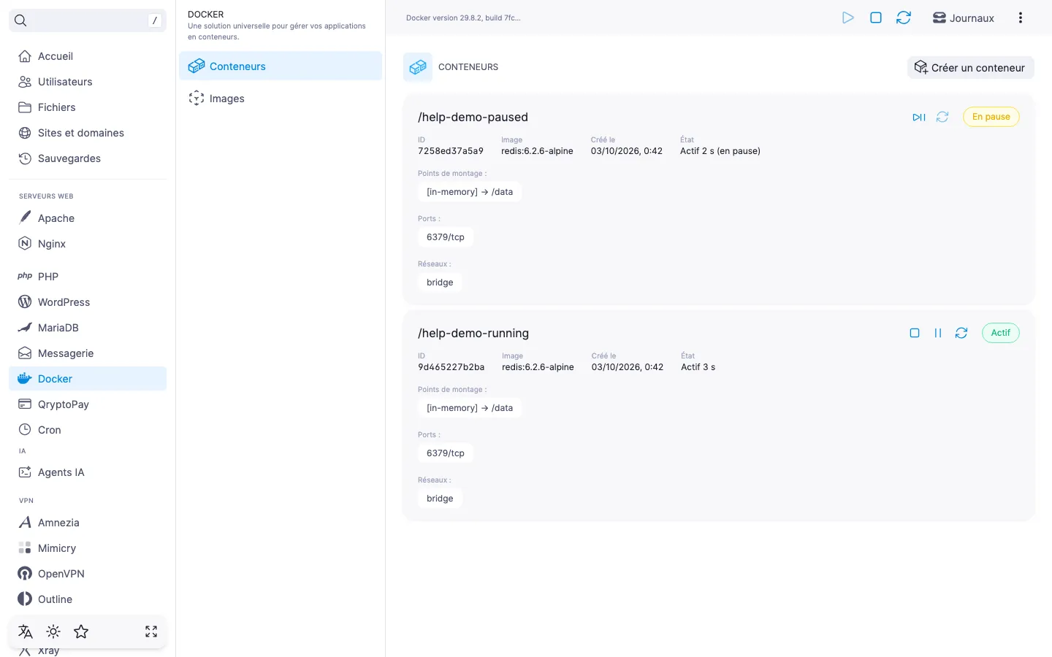Open OpenVPN page
Image resolution: width=1052 pixels, height=657 pixels.
pos(88,574)
